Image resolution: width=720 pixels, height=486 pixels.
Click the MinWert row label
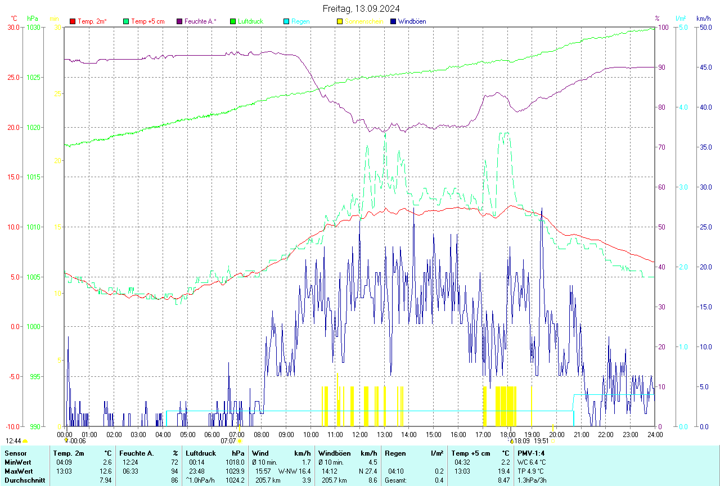pos(17,462)
